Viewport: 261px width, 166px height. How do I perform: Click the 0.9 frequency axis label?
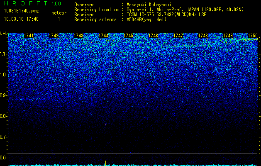pyautogui.click(x=3, y=95)
